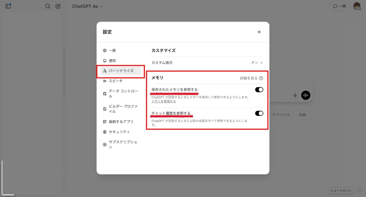Select ビルダー プロファイル in settings sidebar
Viewport: 366px width, 197px height.
(121, 109)
